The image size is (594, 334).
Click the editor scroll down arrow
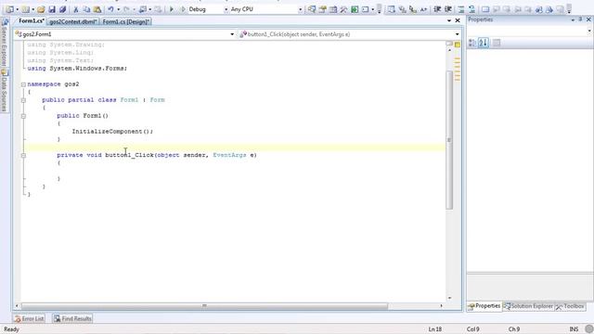pos(449,298)
